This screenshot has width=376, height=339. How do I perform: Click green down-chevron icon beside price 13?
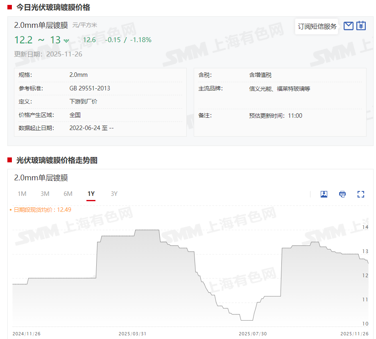[66, 40]
